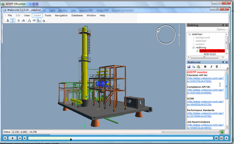
Task: Toggle underline formatting in Redline text
Action: pos(217,67)
